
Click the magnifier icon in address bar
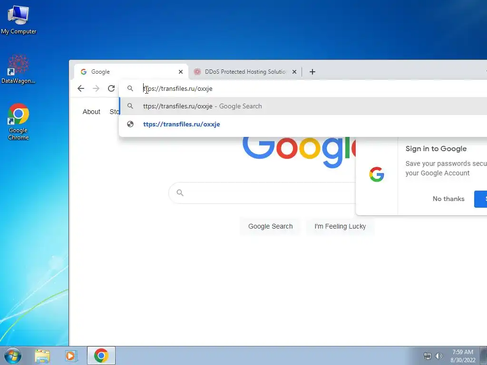130,88
